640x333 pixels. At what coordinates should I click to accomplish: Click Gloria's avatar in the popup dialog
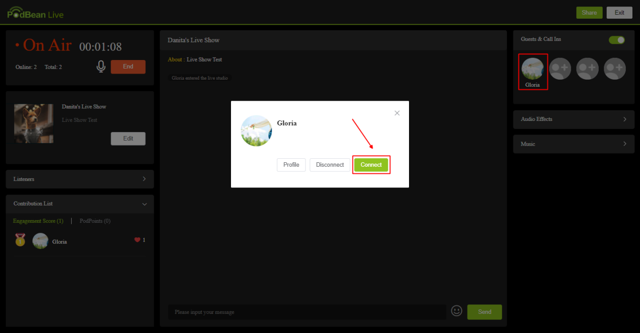(256, 130)
